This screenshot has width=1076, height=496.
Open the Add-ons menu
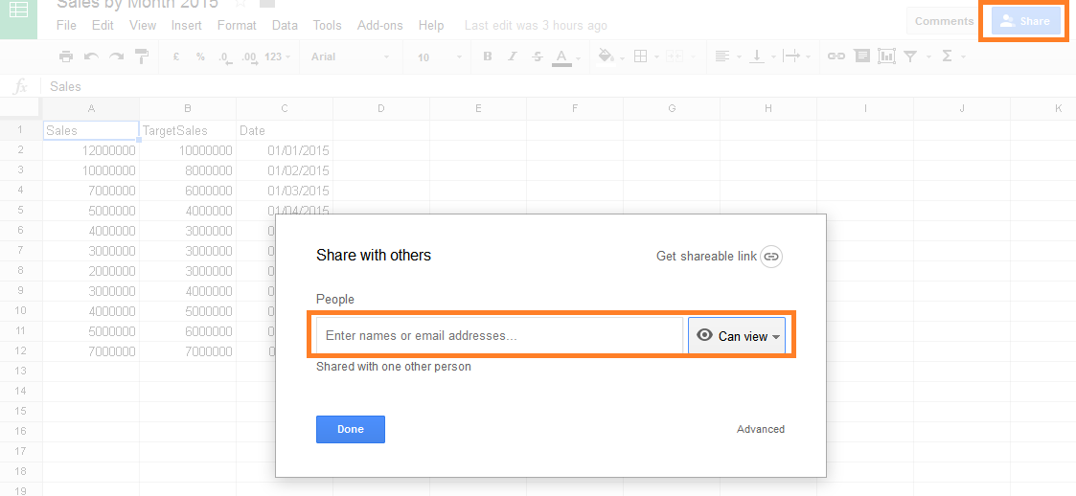coord(381,26)
